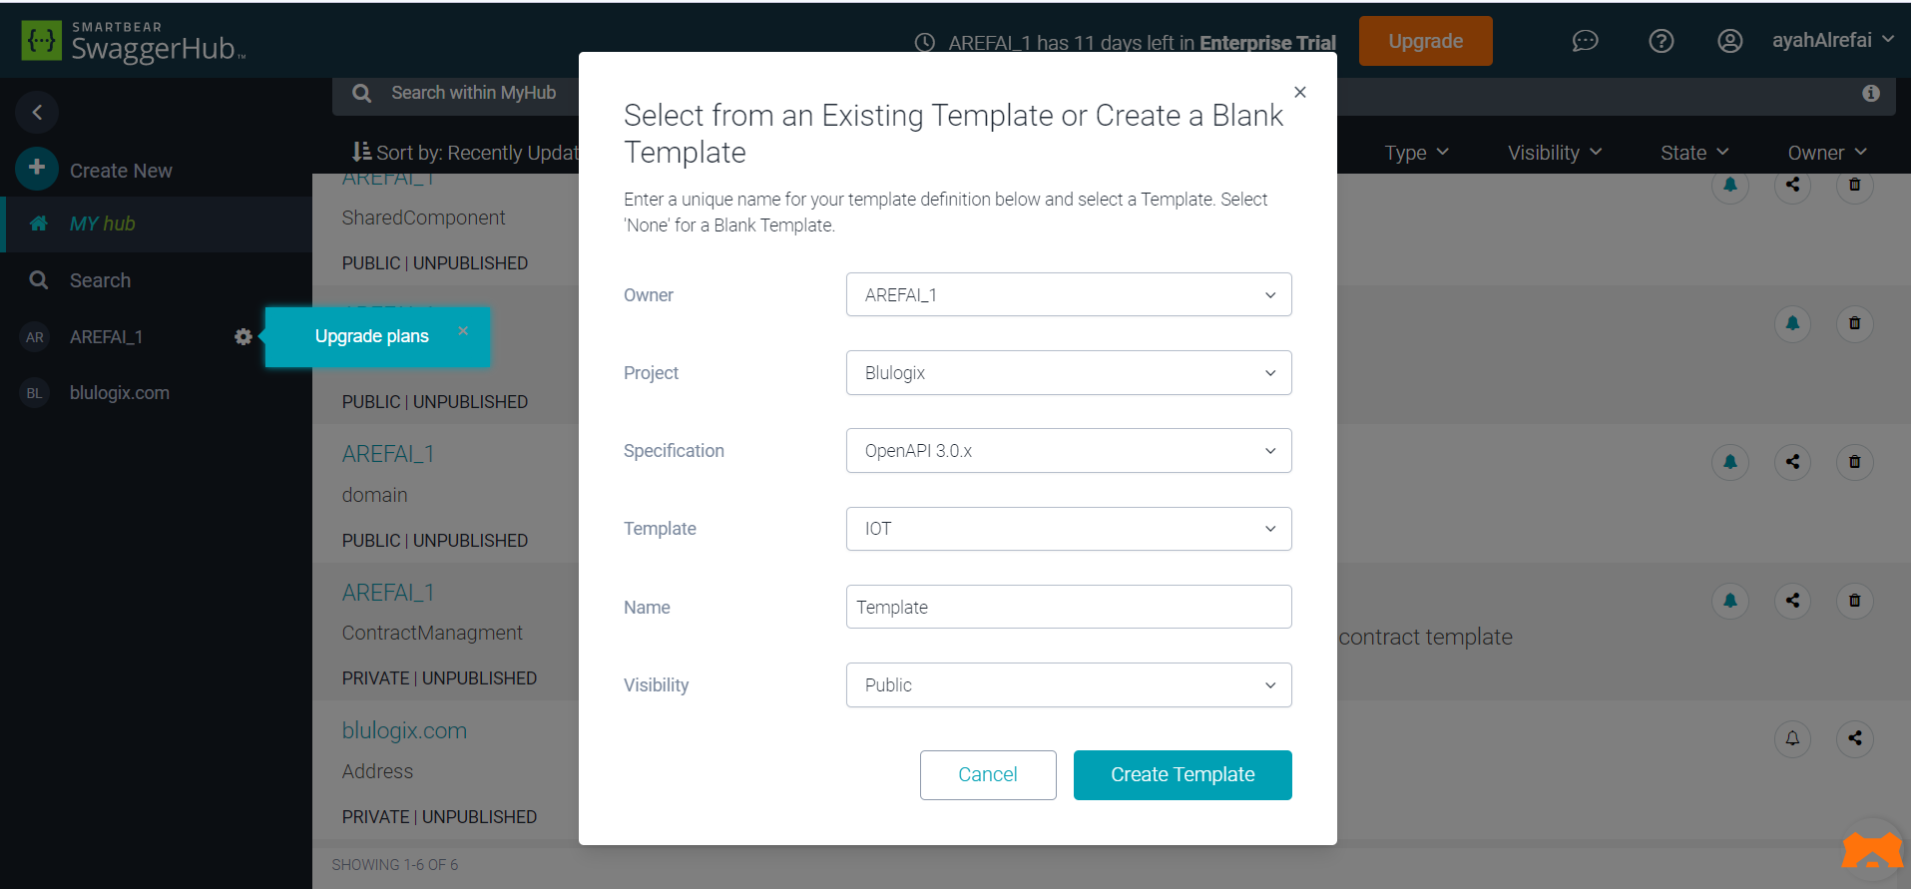Toggle notifications bell for blulogix.com Address
Viewport: 1911px width, 889px height.
[x=1792, y=738]
